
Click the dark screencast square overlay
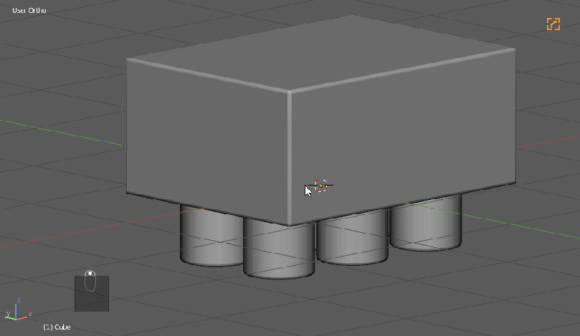(92, 299)
